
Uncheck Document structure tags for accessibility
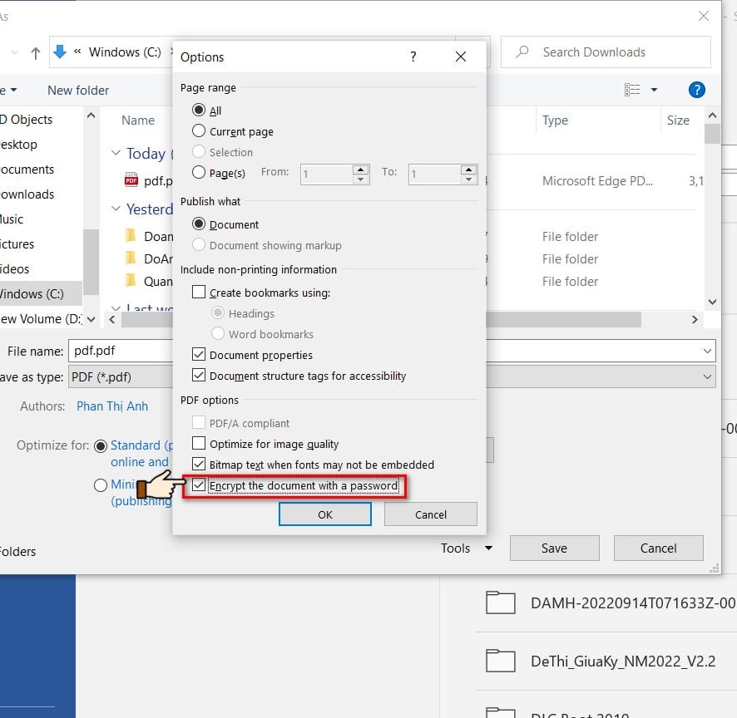pos(199,375)
